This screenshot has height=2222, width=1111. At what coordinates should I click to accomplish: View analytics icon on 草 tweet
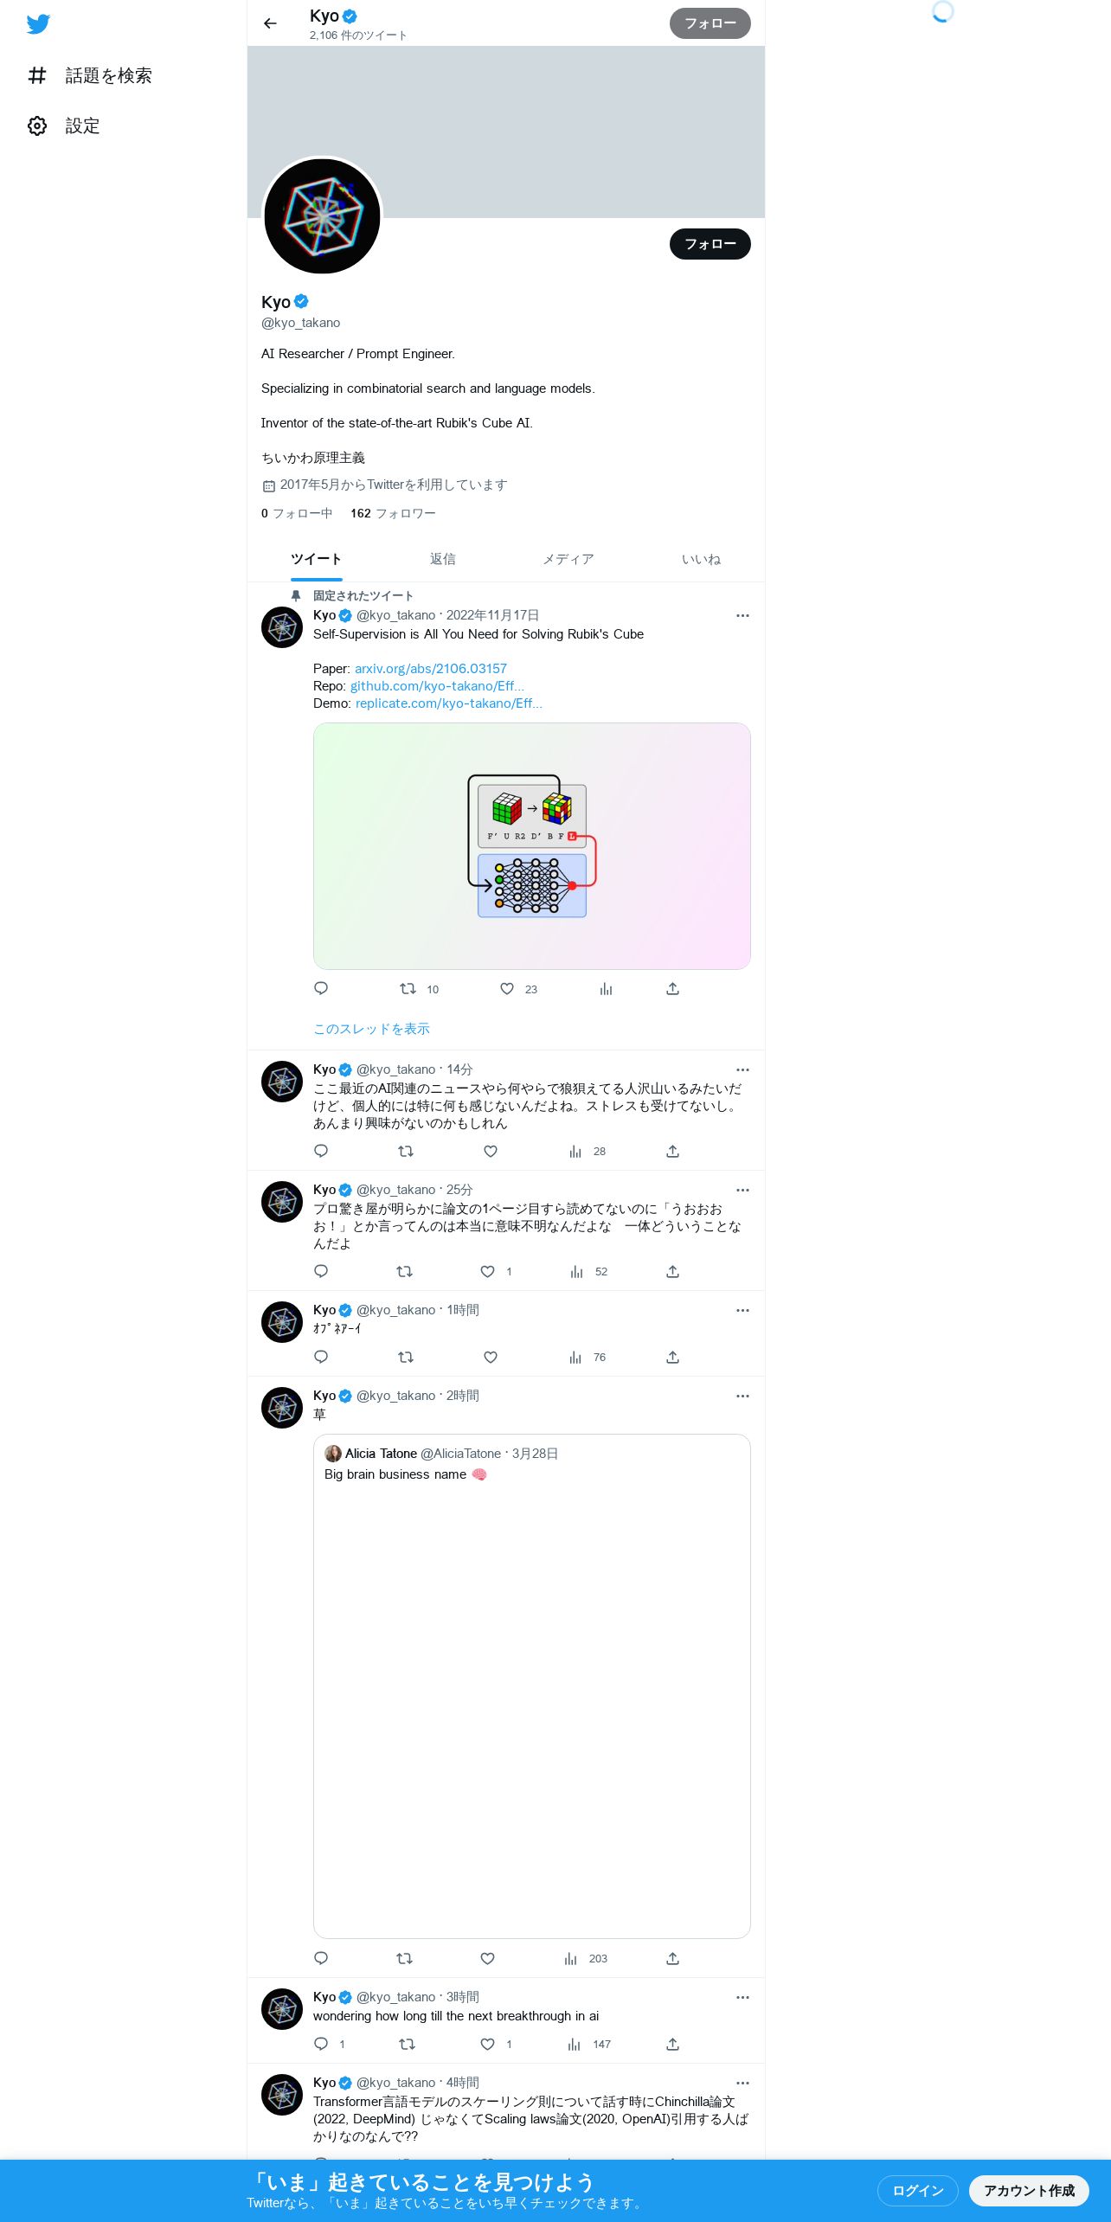pos(571,1958)
